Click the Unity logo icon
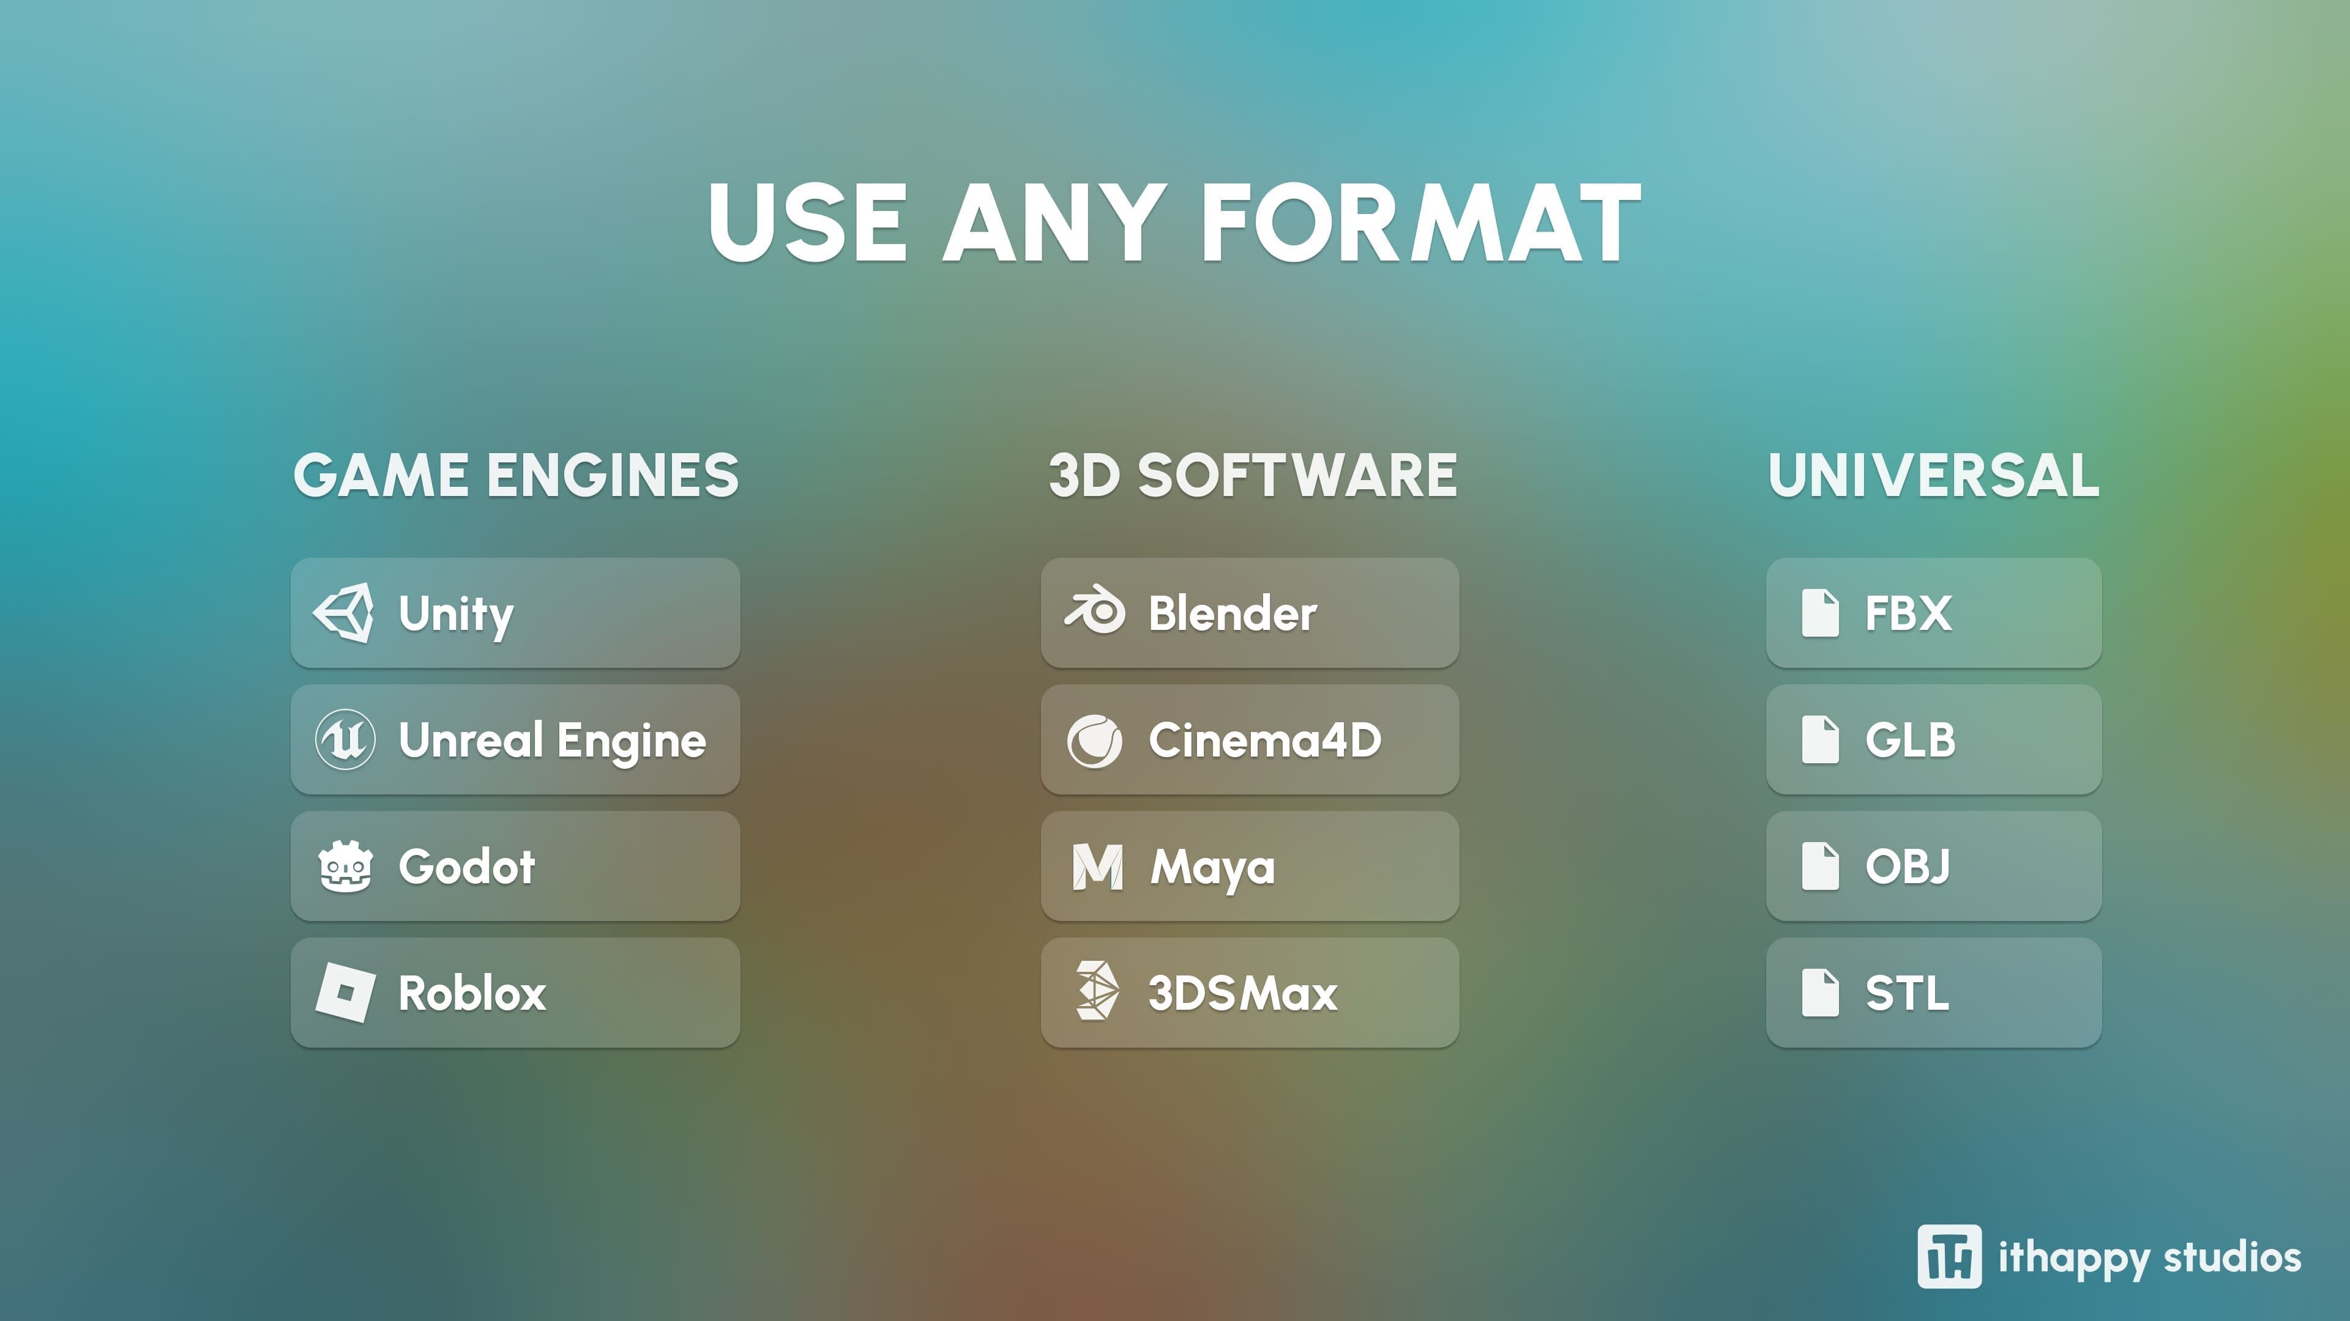The height and width of the screenshot is (1321, 2350). click(x=344, y=613)
